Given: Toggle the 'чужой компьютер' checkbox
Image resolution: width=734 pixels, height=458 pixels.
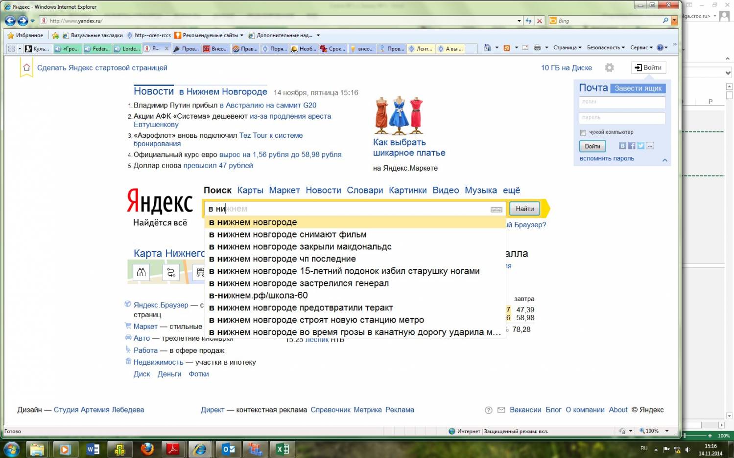Looking at the screenshot, I should pyautogui.click(x=583, y=132).
